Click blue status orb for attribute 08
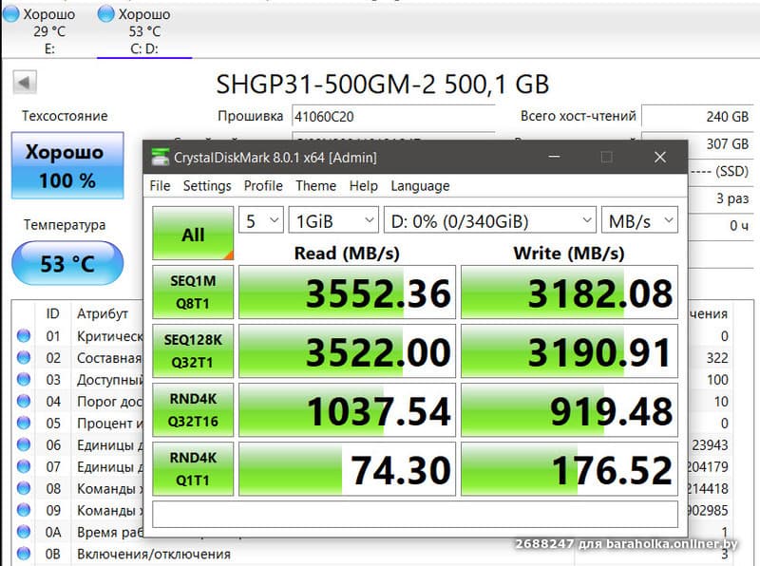 pyautogui.click(x=23, y=488)
